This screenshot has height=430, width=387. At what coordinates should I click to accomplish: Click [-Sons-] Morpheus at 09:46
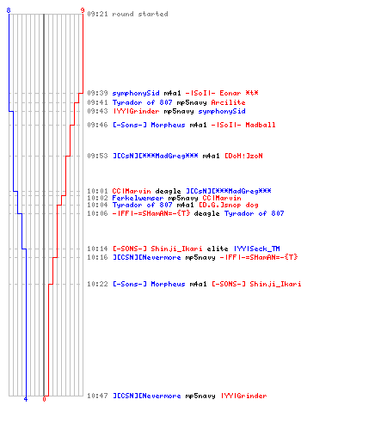(x=149, y=125)
